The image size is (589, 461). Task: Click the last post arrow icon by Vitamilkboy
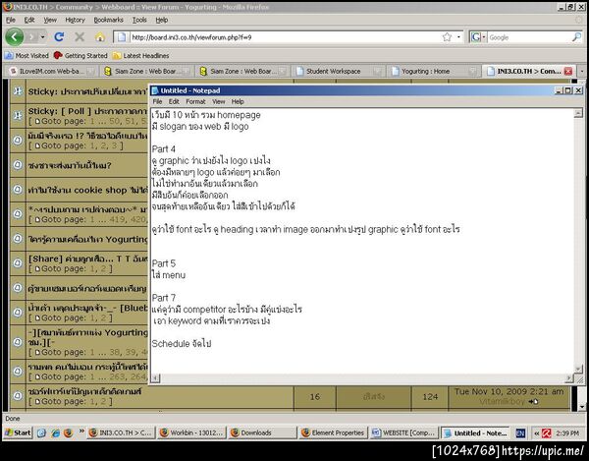[x=533, y=402]
